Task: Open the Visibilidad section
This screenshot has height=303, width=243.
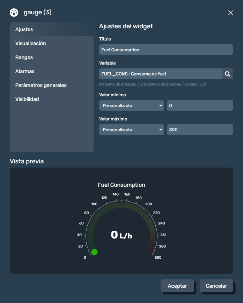Action: (x=27, y=99)
